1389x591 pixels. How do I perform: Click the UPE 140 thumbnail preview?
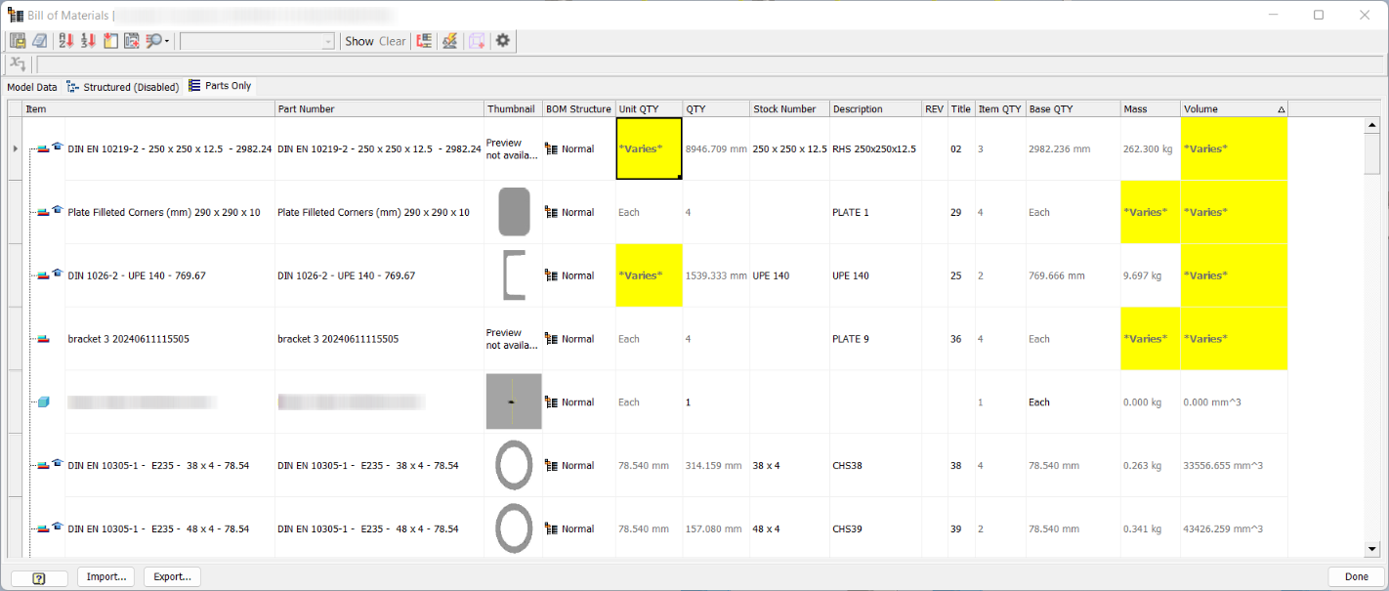[514, 275]
